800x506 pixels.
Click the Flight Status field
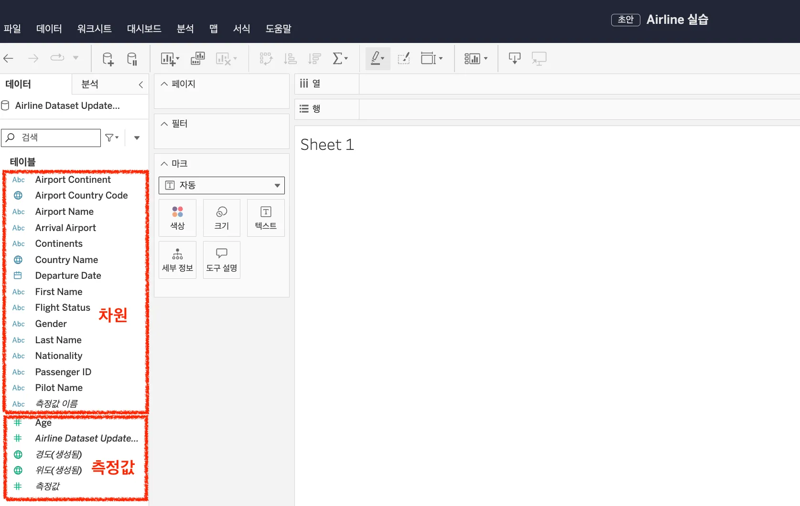point(63,307)
